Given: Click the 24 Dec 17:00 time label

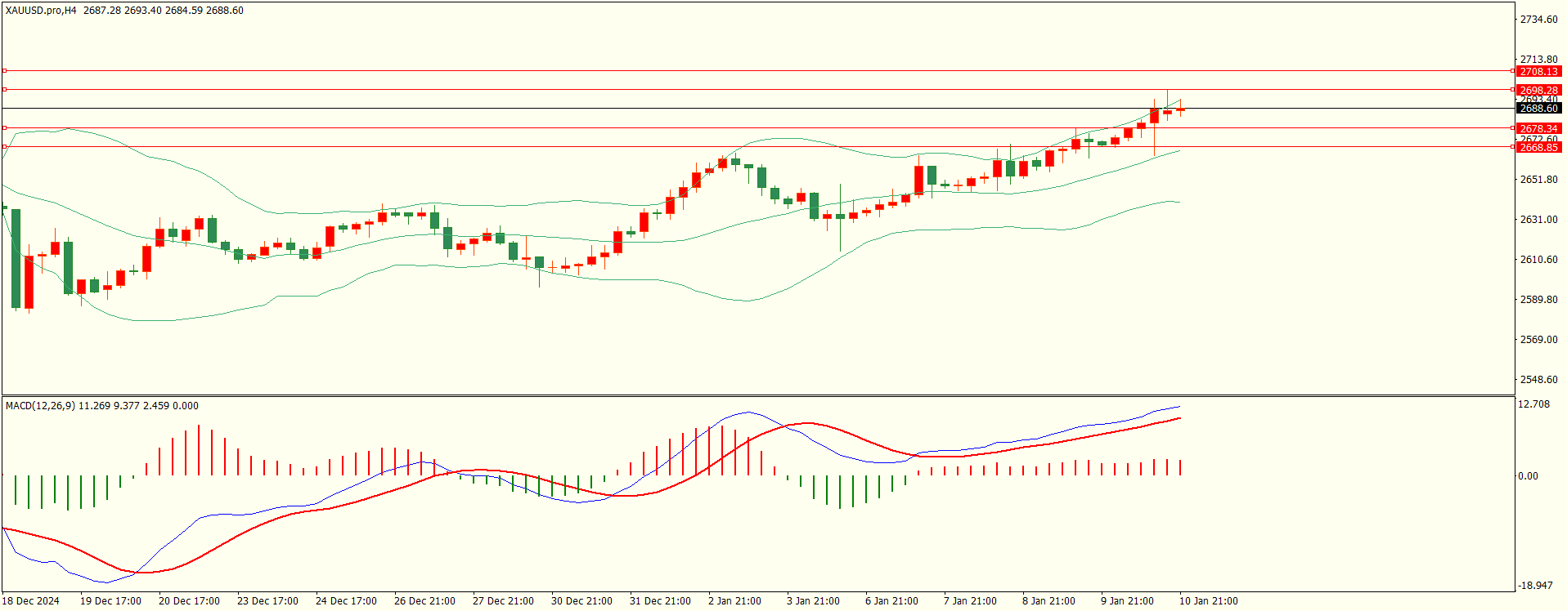Looking at the screenshot, I should click(x=346, y=600).
